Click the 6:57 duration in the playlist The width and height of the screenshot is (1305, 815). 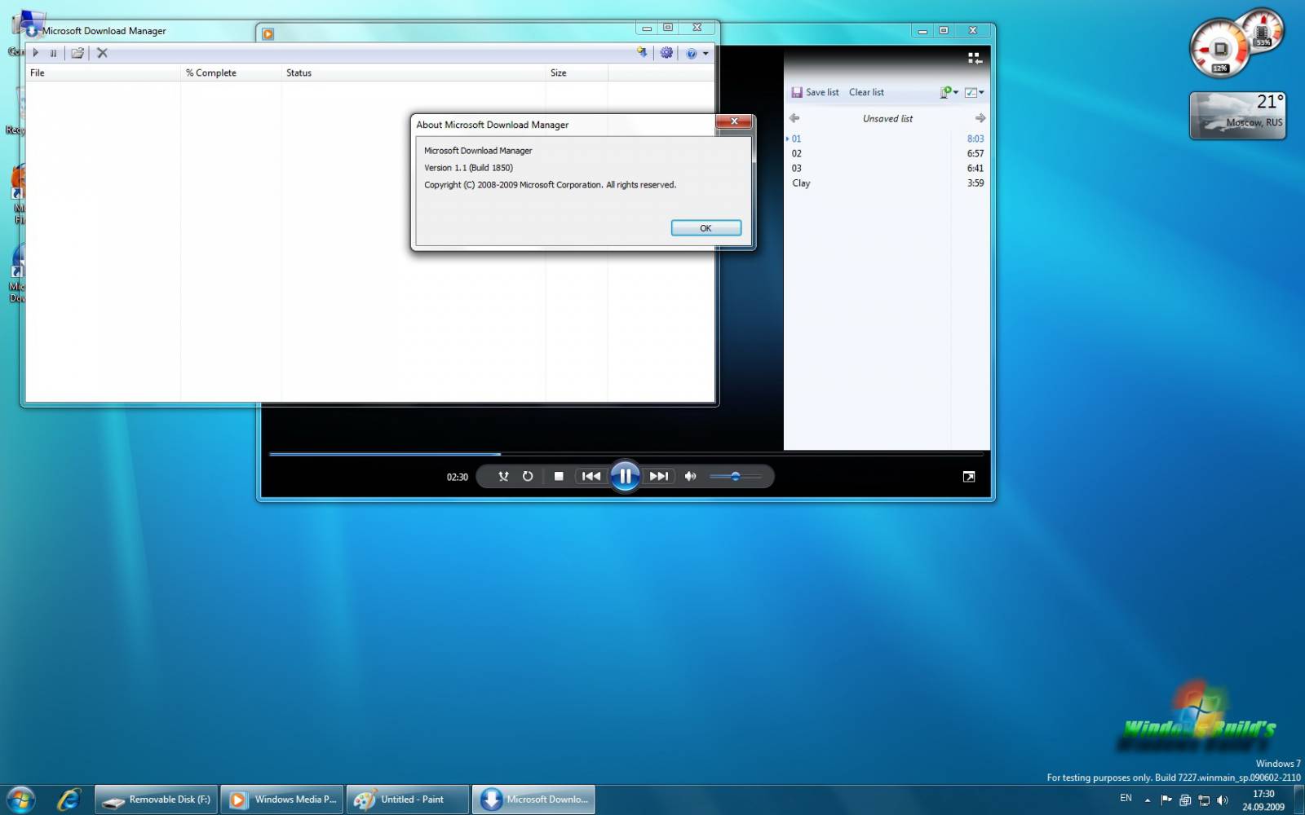point(975,153)
